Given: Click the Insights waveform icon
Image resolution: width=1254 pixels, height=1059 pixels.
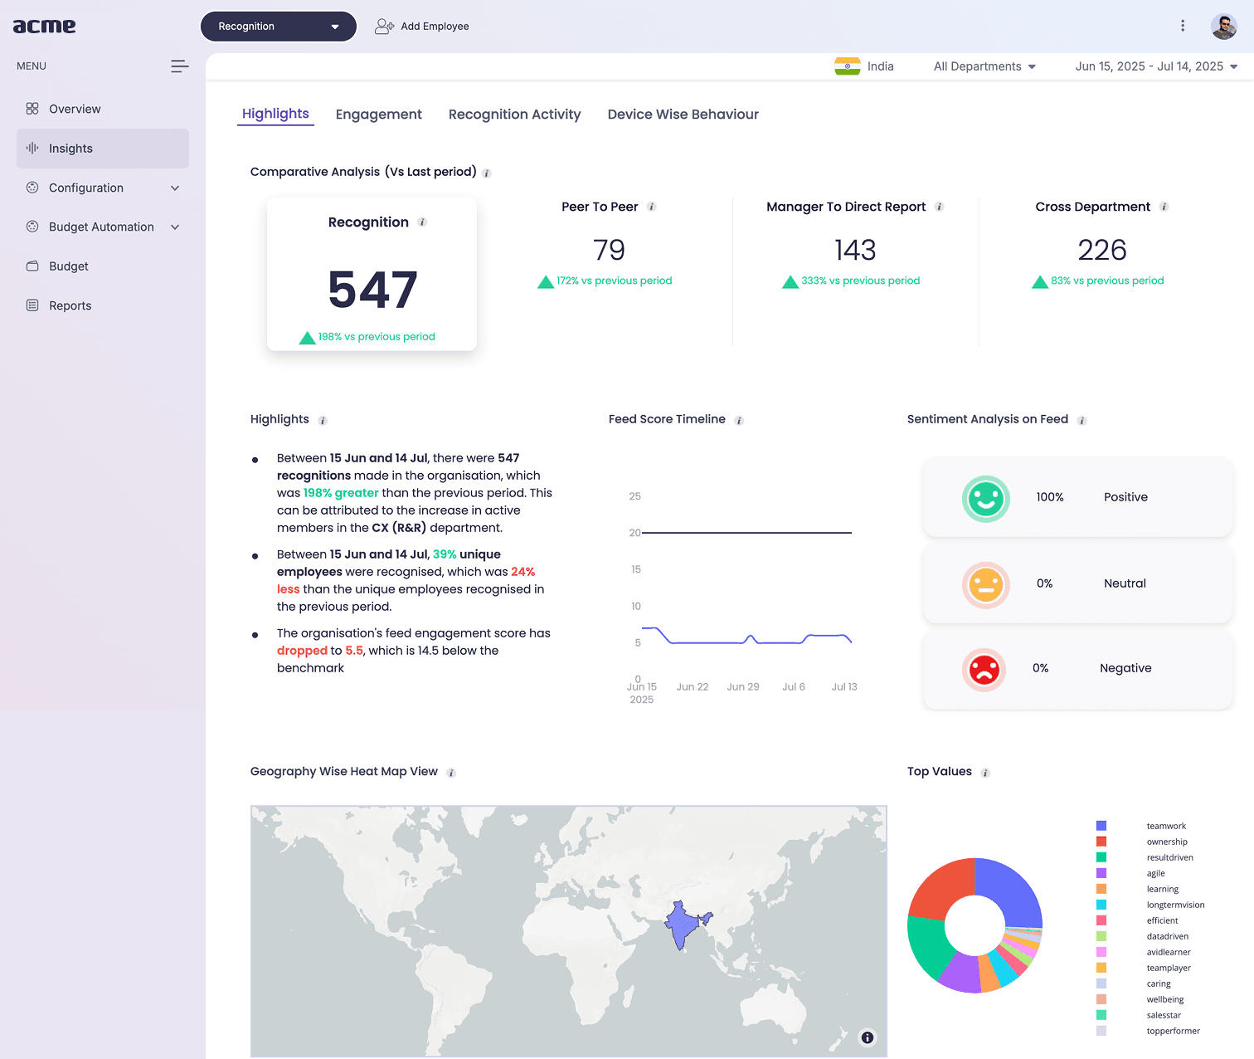Looking at the screenshot, I should pos(32,148).
